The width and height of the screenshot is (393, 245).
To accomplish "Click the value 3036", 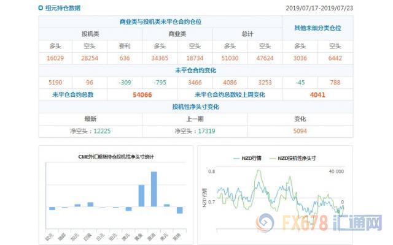I will pos(300,58).
